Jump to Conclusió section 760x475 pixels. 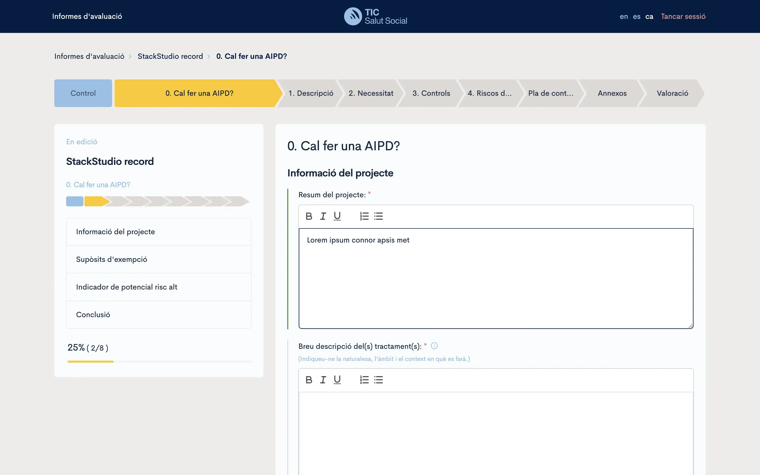pos(159,315)
